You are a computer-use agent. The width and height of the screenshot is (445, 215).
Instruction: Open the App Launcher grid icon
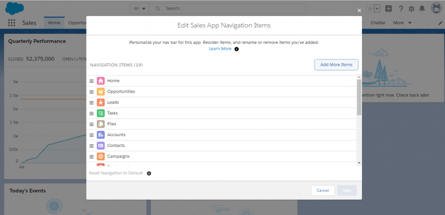pyautogui.click(x=12, y=23)
